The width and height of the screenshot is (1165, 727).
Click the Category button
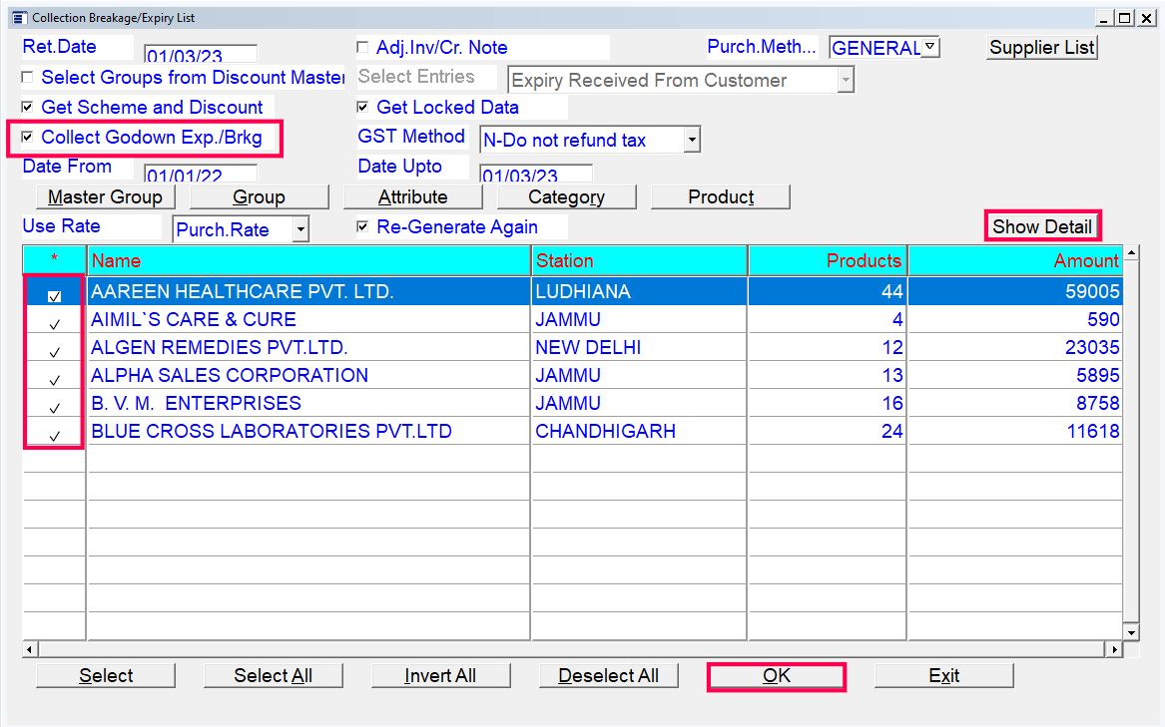566,196
